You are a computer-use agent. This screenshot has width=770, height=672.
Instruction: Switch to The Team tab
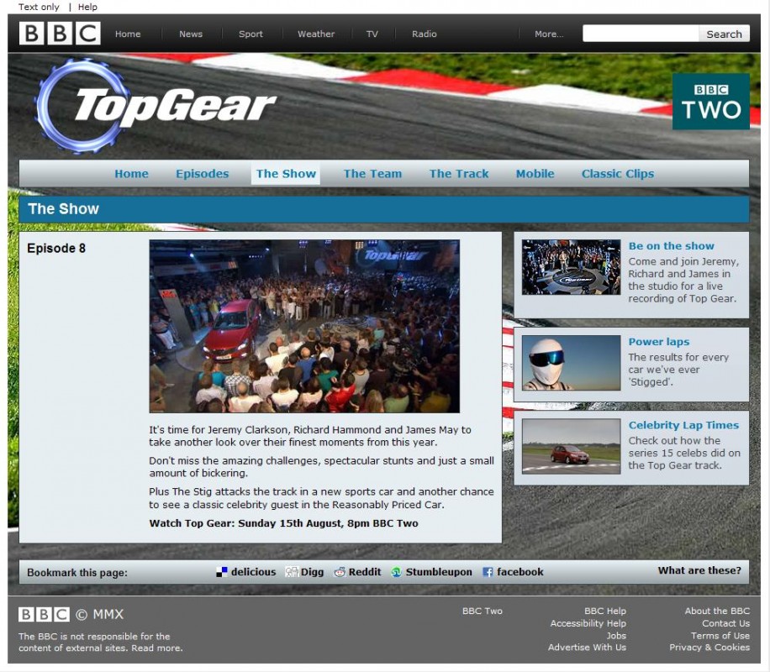pos(372,173)
